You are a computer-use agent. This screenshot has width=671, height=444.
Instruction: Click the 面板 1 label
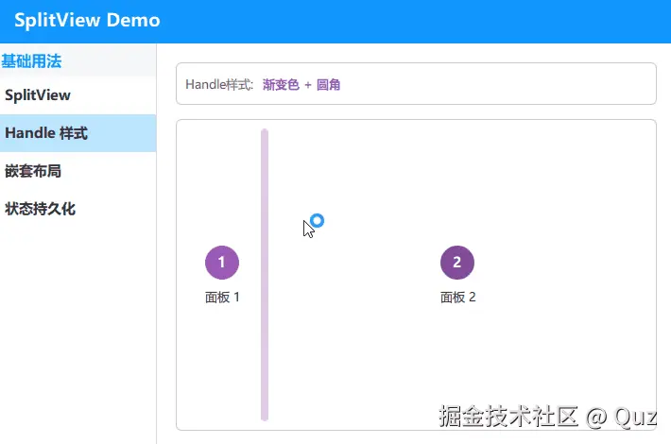[x=222, y=297]
